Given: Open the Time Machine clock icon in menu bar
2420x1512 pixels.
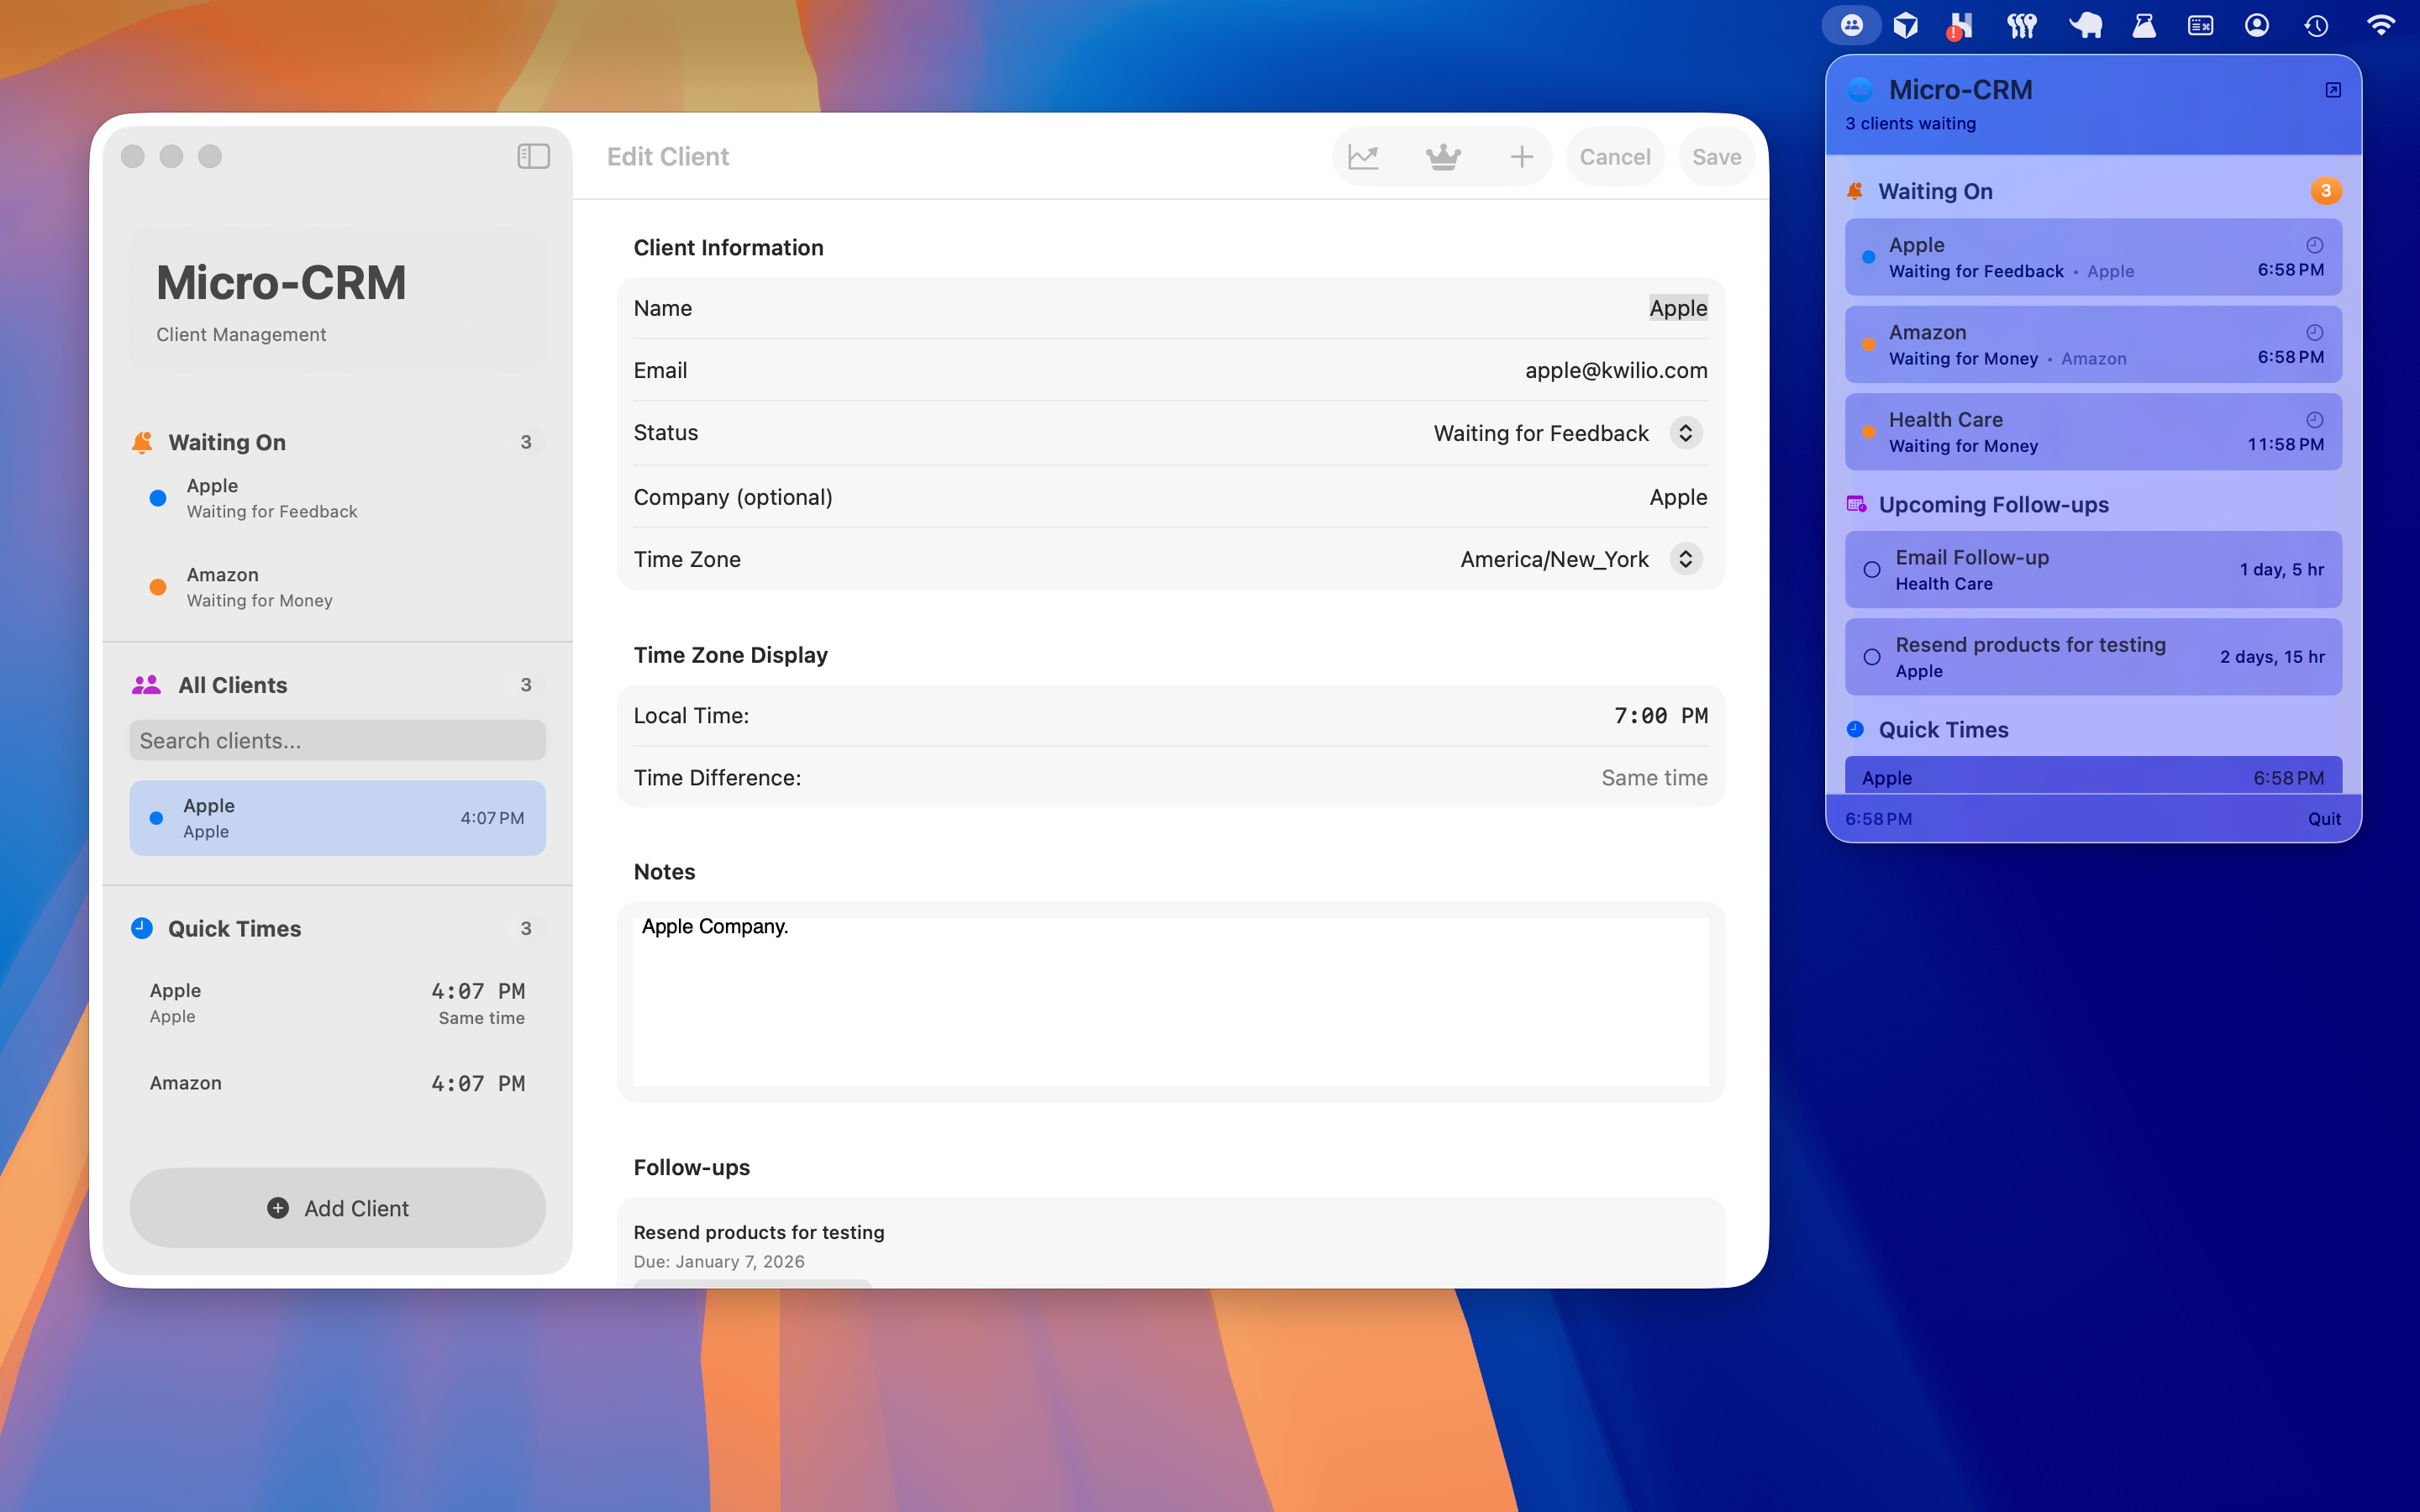Looking at the screenshot, I should (2316, 25).
